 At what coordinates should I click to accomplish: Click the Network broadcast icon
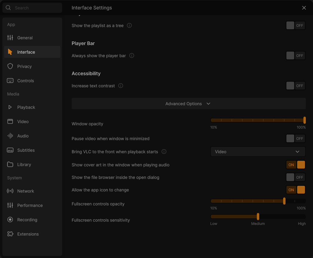coord(10,191)
